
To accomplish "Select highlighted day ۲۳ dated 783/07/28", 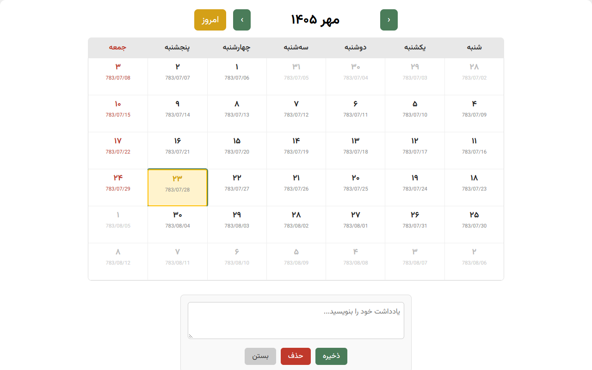I will 178,188.
